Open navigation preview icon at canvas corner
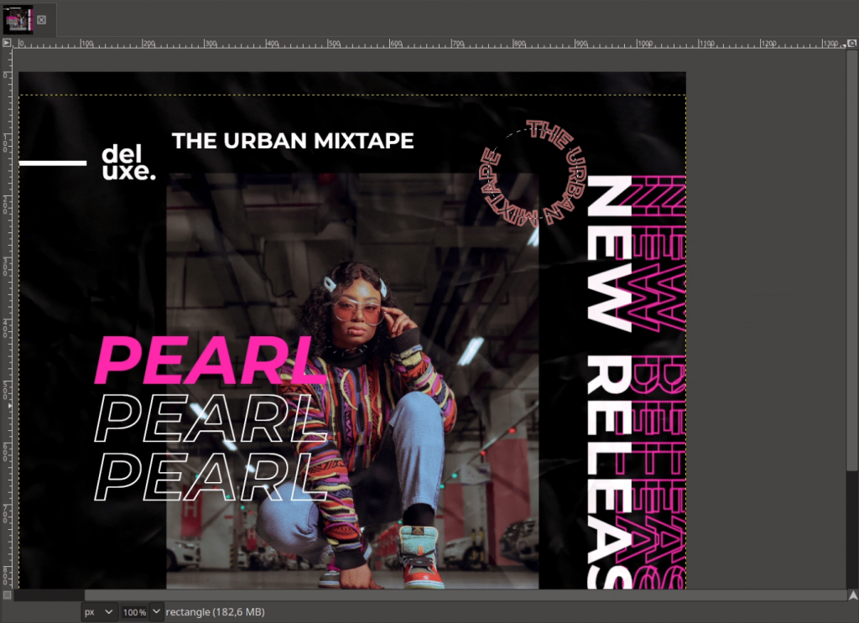The image size is (859, 623). click(x=852, y=595)
